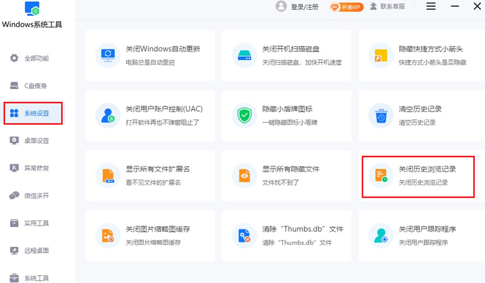
Task: Click the 开通VIP button
Action: 347,7
